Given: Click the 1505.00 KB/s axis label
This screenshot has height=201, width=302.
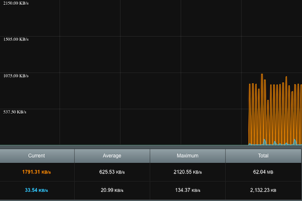Looking at the screenshot, I should [x=16, y=39].
